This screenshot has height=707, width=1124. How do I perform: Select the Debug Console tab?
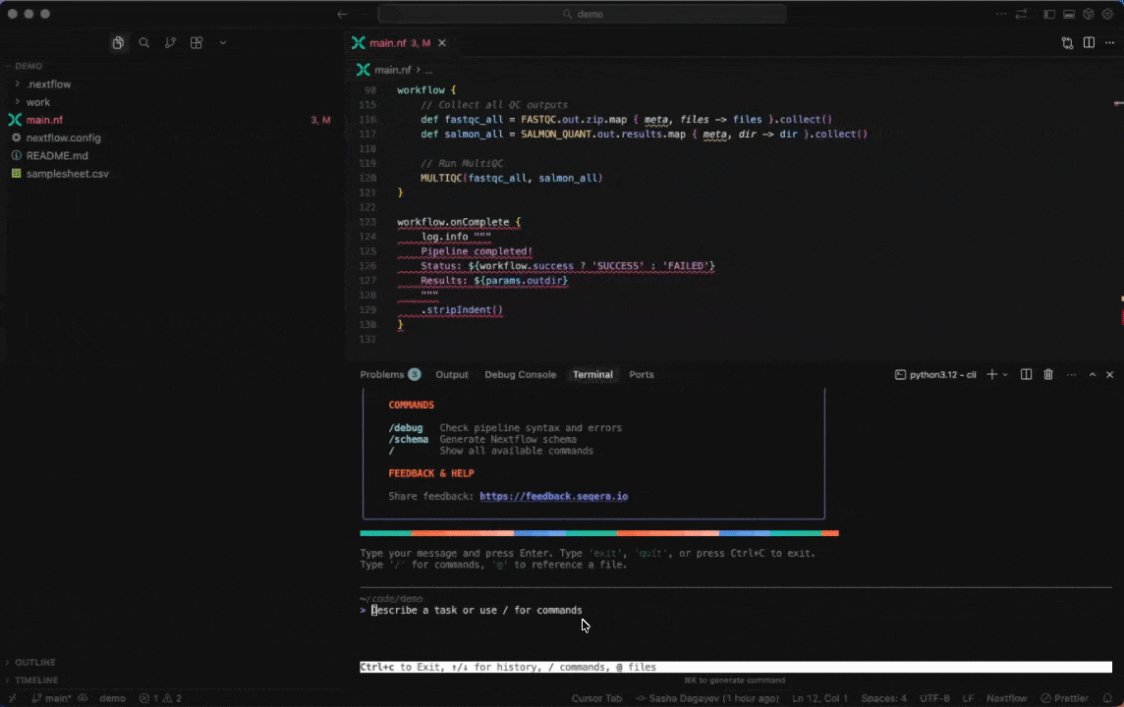520,374
